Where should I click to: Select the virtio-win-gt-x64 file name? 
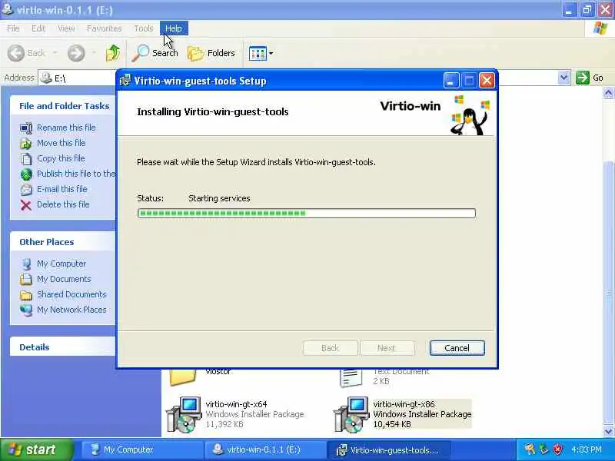point(236,404)
